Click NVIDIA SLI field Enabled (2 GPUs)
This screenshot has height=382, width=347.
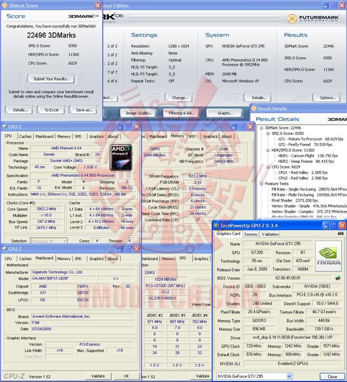pos(293,364)
